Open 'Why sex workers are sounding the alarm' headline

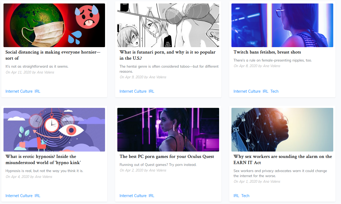click(x=283, y=160)
